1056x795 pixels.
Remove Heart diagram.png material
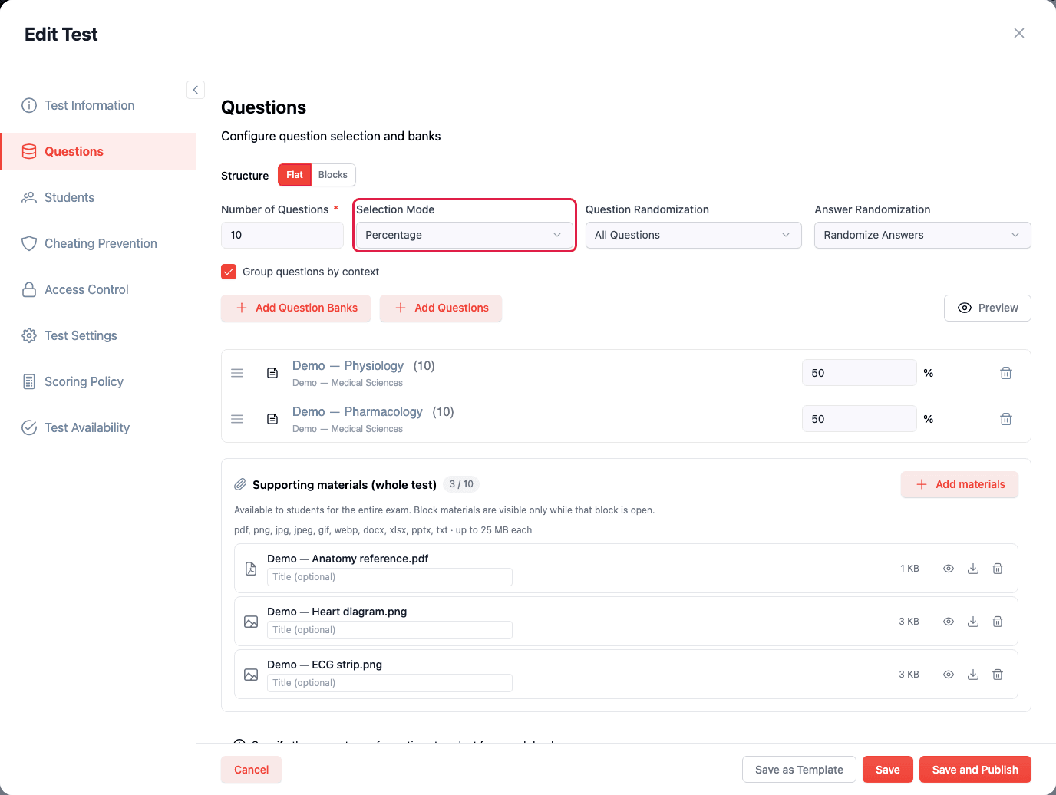pos(998,622)
